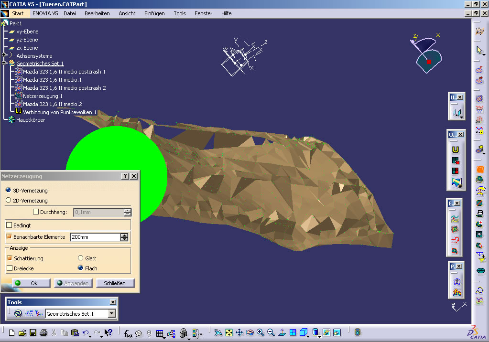Image resolution: width=489 pixels, height=342 pixels.
Task: Click the Swap Visible Space icon
Action: tap(337, 332)
